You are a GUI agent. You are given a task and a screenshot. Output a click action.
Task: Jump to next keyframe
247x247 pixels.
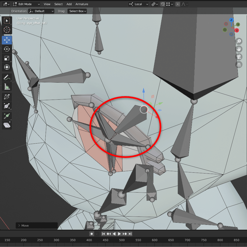tap(125, 234)
